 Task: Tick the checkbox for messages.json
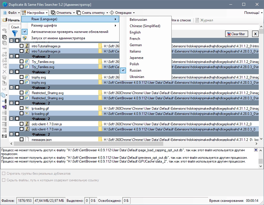21,139
